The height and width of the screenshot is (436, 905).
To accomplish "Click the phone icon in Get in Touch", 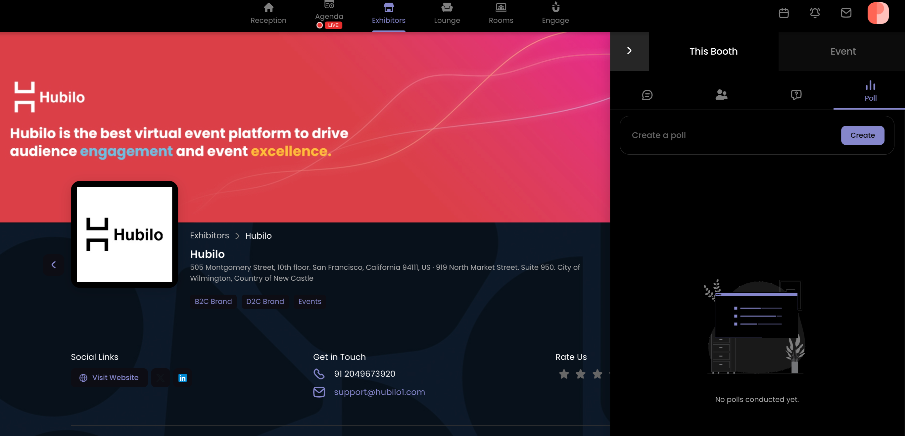I will click(319, 374).
